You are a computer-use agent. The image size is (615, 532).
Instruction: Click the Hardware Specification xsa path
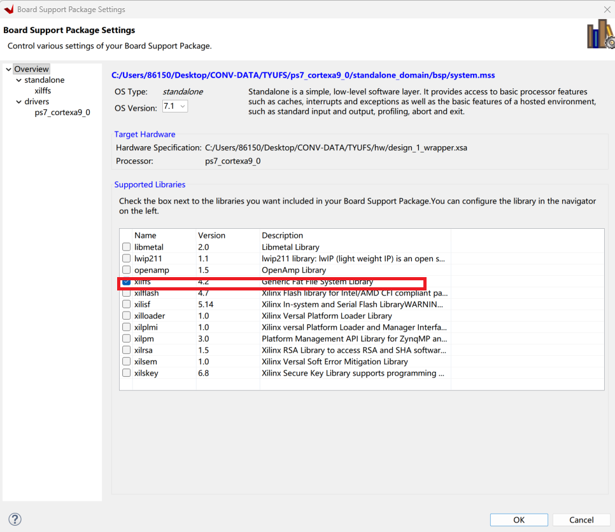point(336,147)
